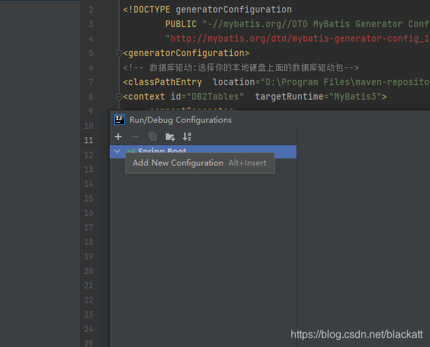This screenshot has width=430, height=347.
Task: Click the Run/Debug Configurations dialog title
Action: pos(180,120)
